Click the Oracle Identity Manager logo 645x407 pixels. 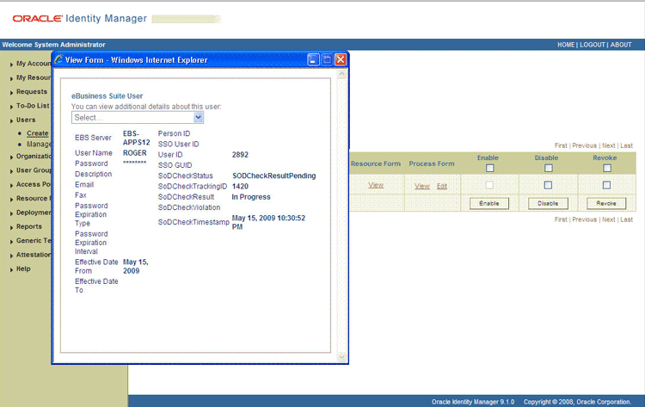(x=79, y=19)
